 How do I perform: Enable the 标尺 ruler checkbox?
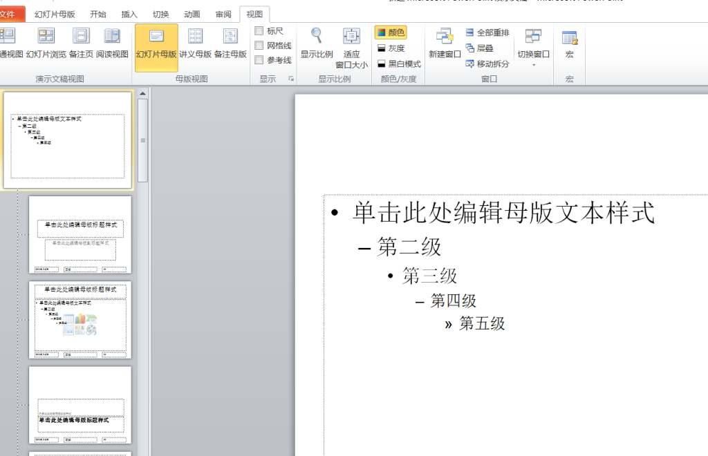(x=259, y=30)
